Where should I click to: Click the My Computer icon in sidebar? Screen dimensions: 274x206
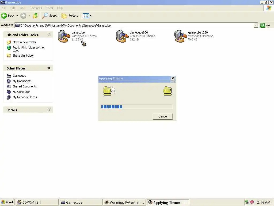click(x=9, y=92)
